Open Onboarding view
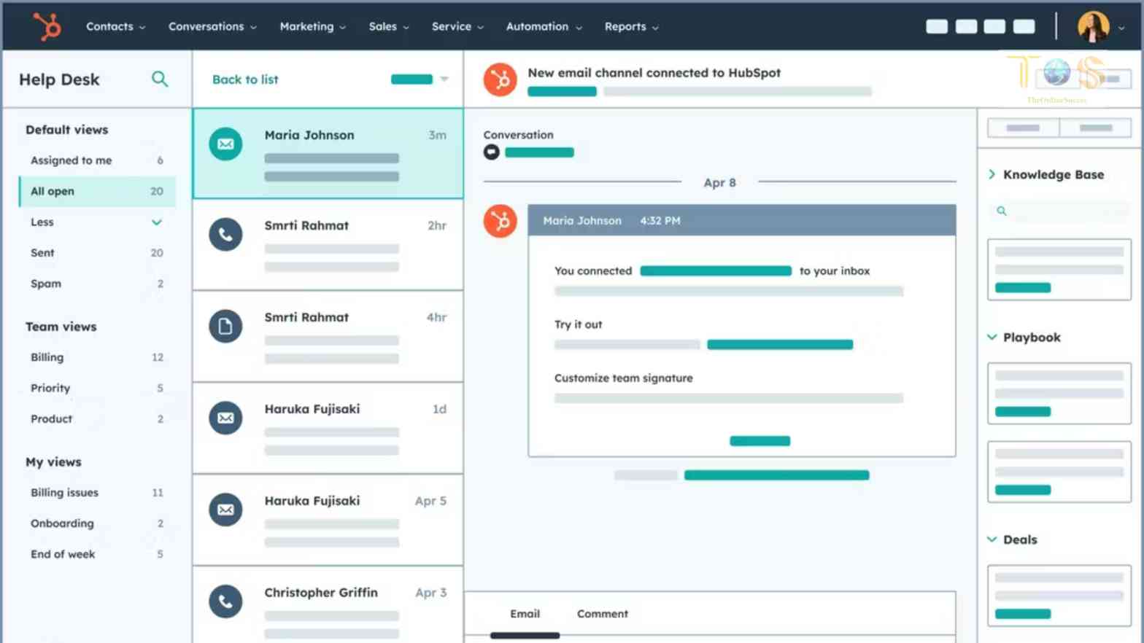 [x=97, y=523]
